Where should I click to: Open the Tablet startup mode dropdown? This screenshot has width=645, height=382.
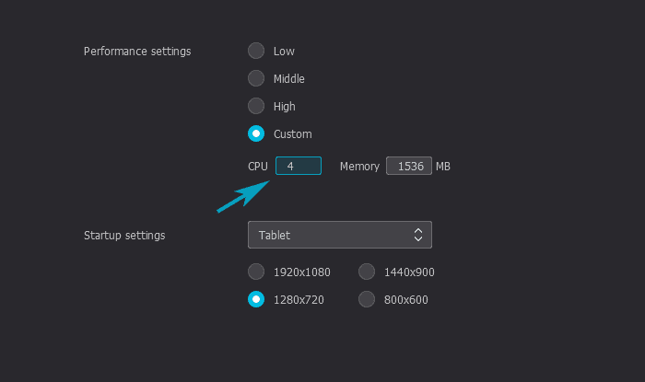coord(340,235)
